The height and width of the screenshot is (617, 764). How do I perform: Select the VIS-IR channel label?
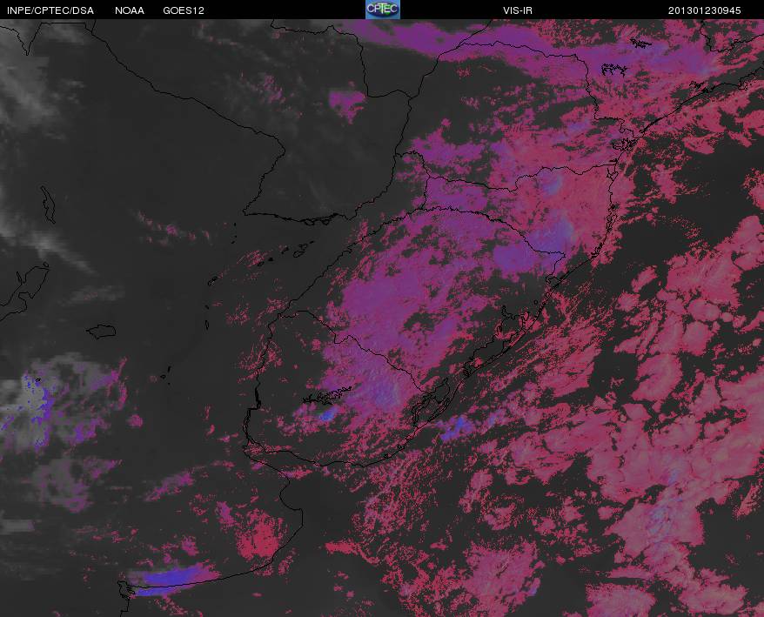518,10
